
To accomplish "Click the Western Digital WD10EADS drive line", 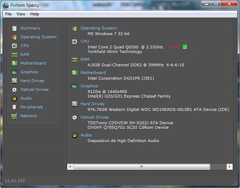I will [x=158, y=110].
